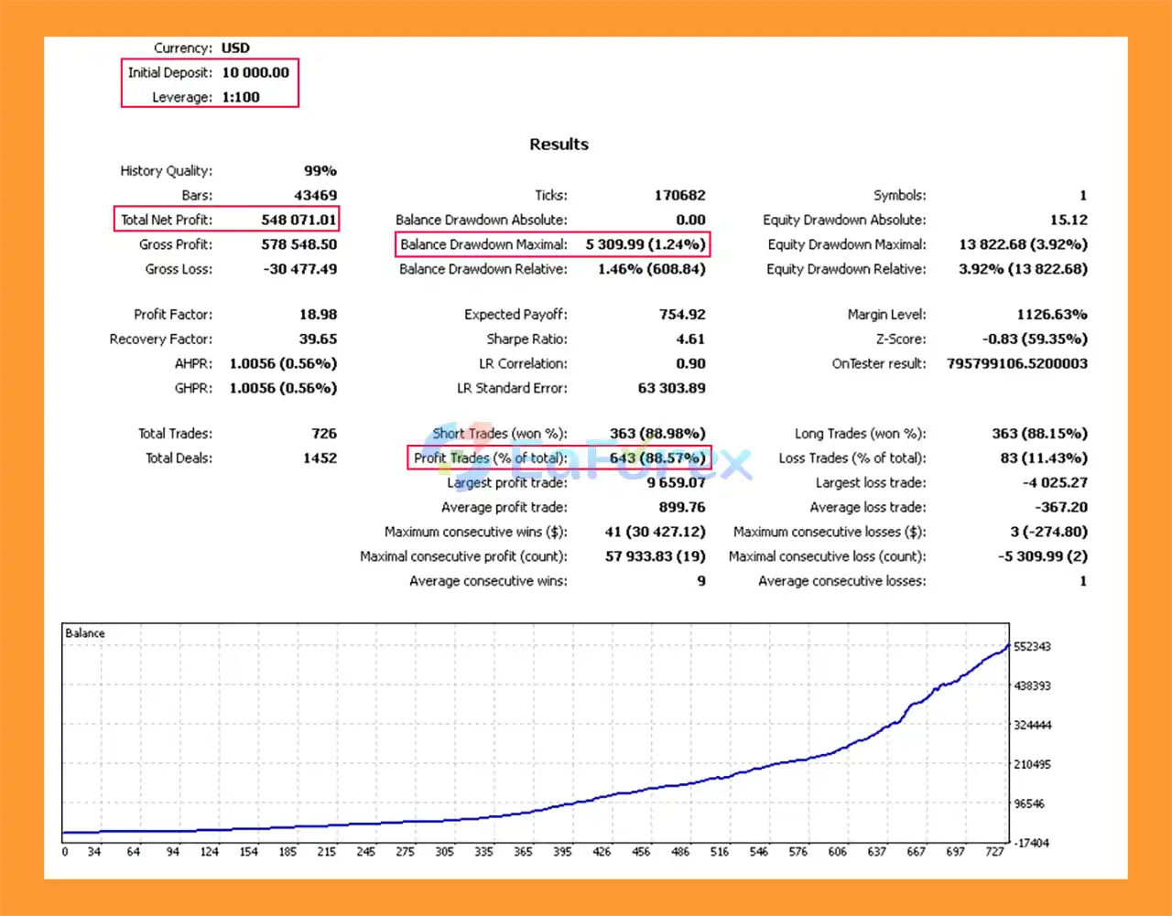
Task: Click the OnTester result value
Action: pos(1017,363)
